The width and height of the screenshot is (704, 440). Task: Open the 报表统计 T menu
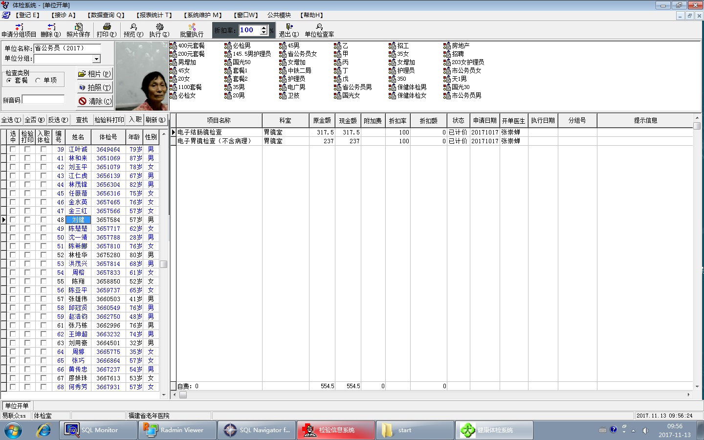154,15
